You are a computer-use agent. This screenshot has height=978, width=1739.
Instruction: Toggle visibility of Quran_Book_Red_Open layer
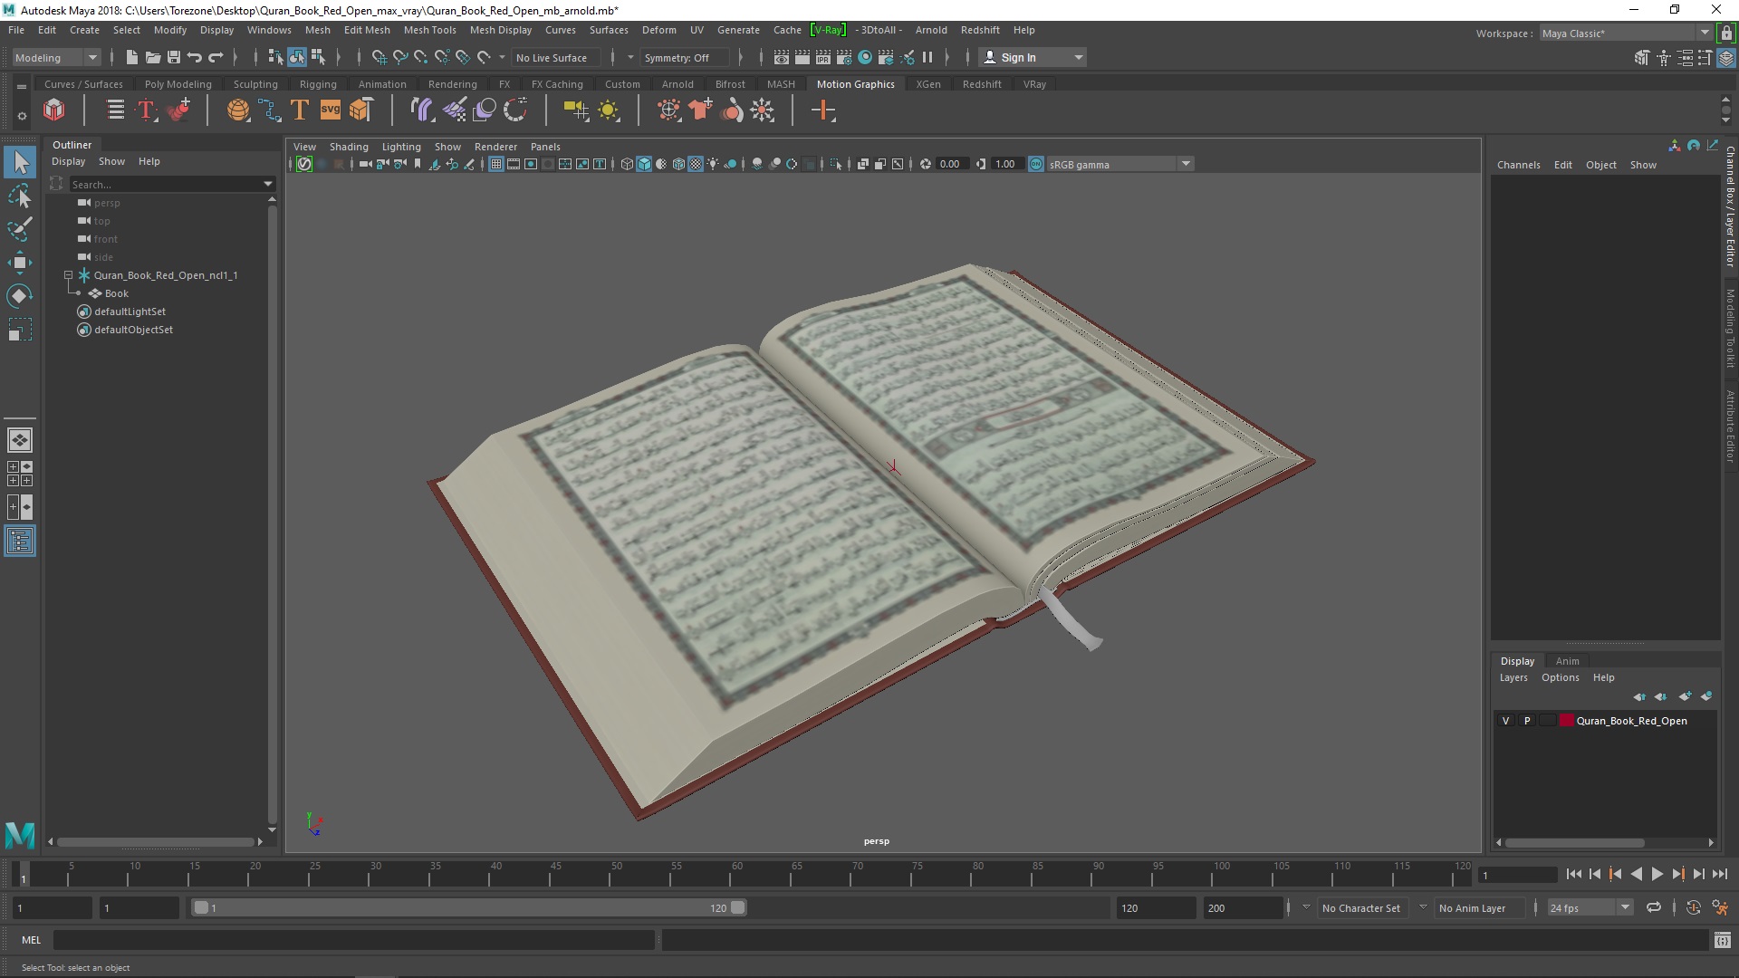[1505, 720]
